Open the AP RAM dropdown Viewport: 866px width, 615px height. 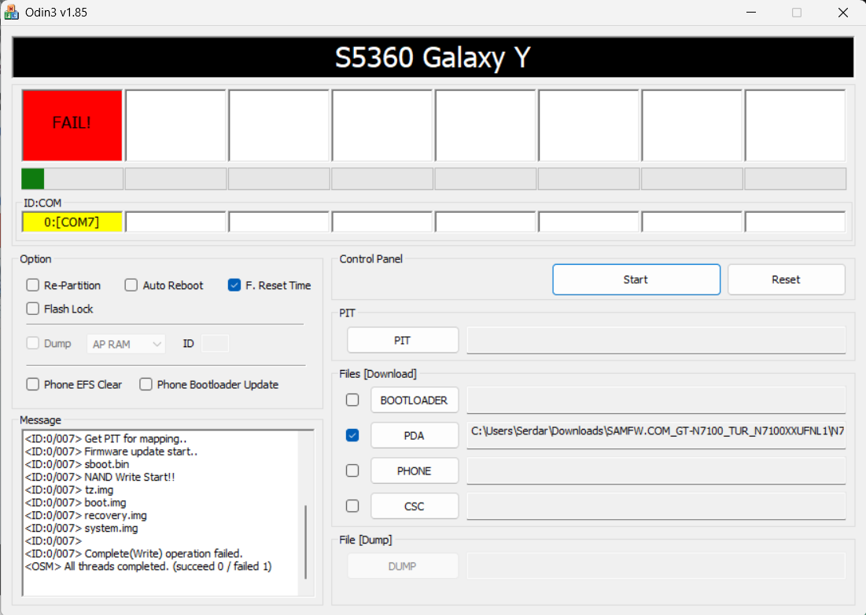pos(126,344)
